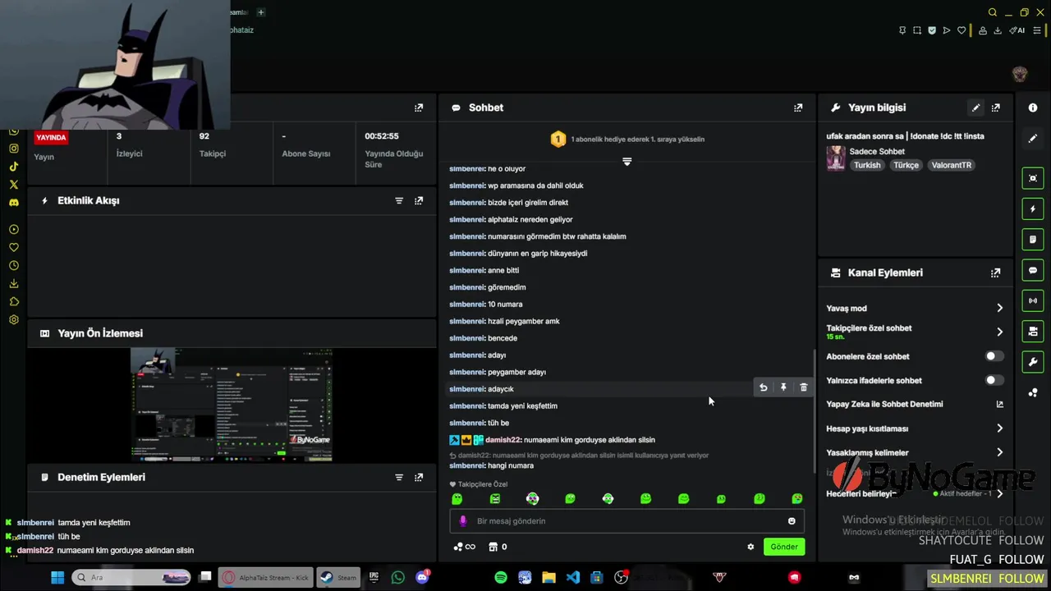This screenshot has width=1051, height=591.
Task: Pop out the Etkinlik Akışı panel
Action: (x=419, y=200)
